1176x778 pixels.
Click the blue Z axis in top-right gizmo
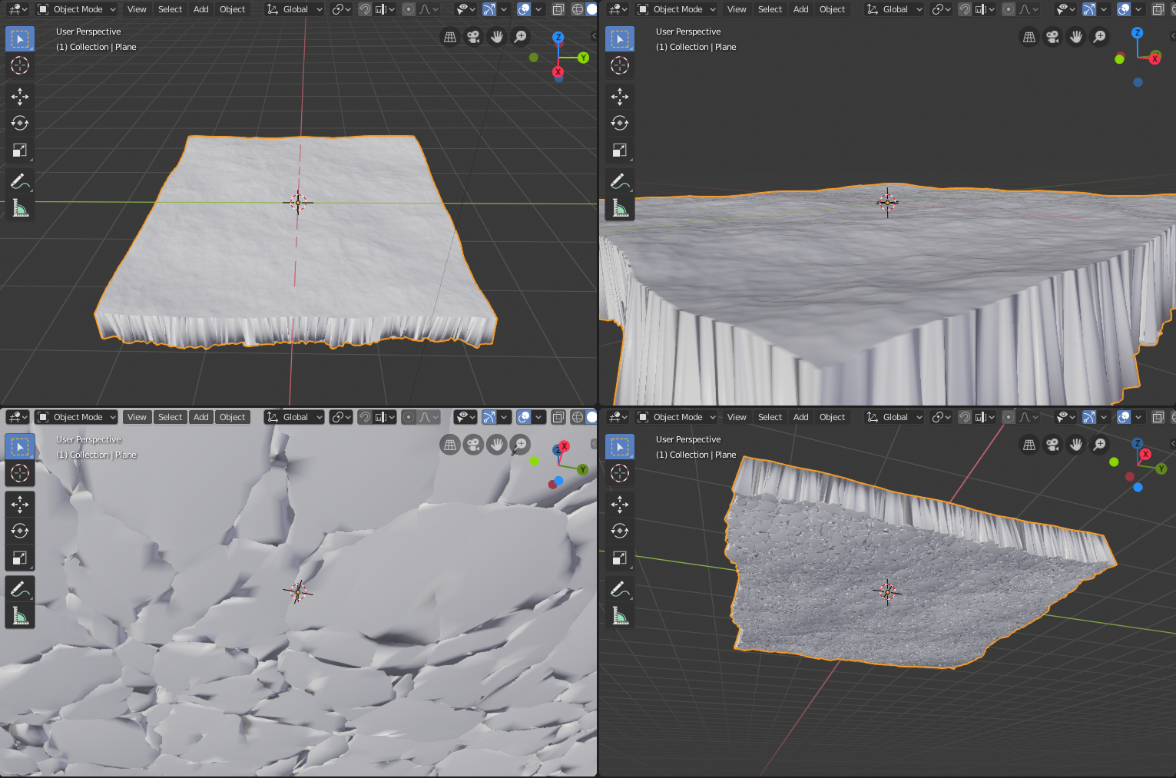click(1138, 33)
